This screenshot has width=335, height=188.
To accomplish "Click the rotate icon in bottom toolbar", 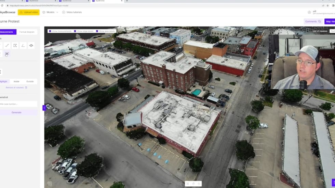I will coord(199,184).
